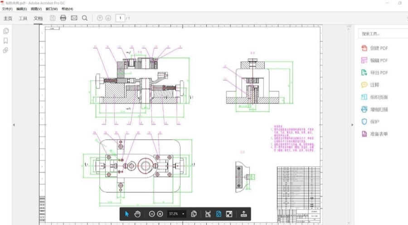Open the zoom percentage dropdown
The image size is (408, 225).
[x=183, y=214]
